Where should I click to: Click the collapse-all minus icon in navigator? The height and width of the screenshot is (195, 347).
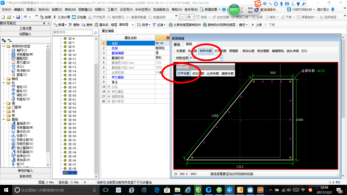click(x=10, y=40)
